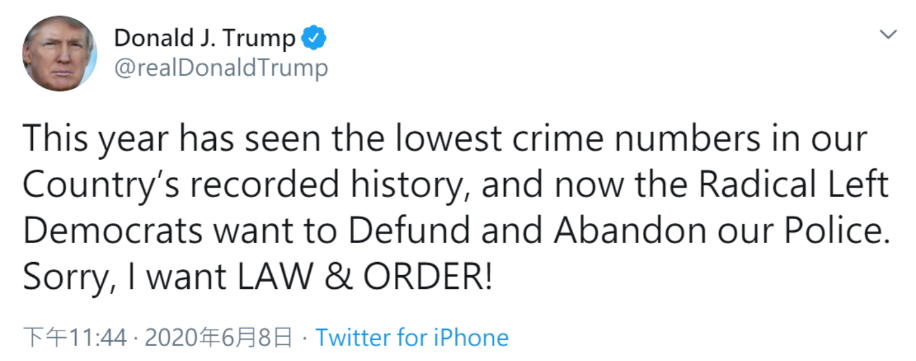
Task: Click the display name Donald J. Trump
Action: [x=205, y=39]
